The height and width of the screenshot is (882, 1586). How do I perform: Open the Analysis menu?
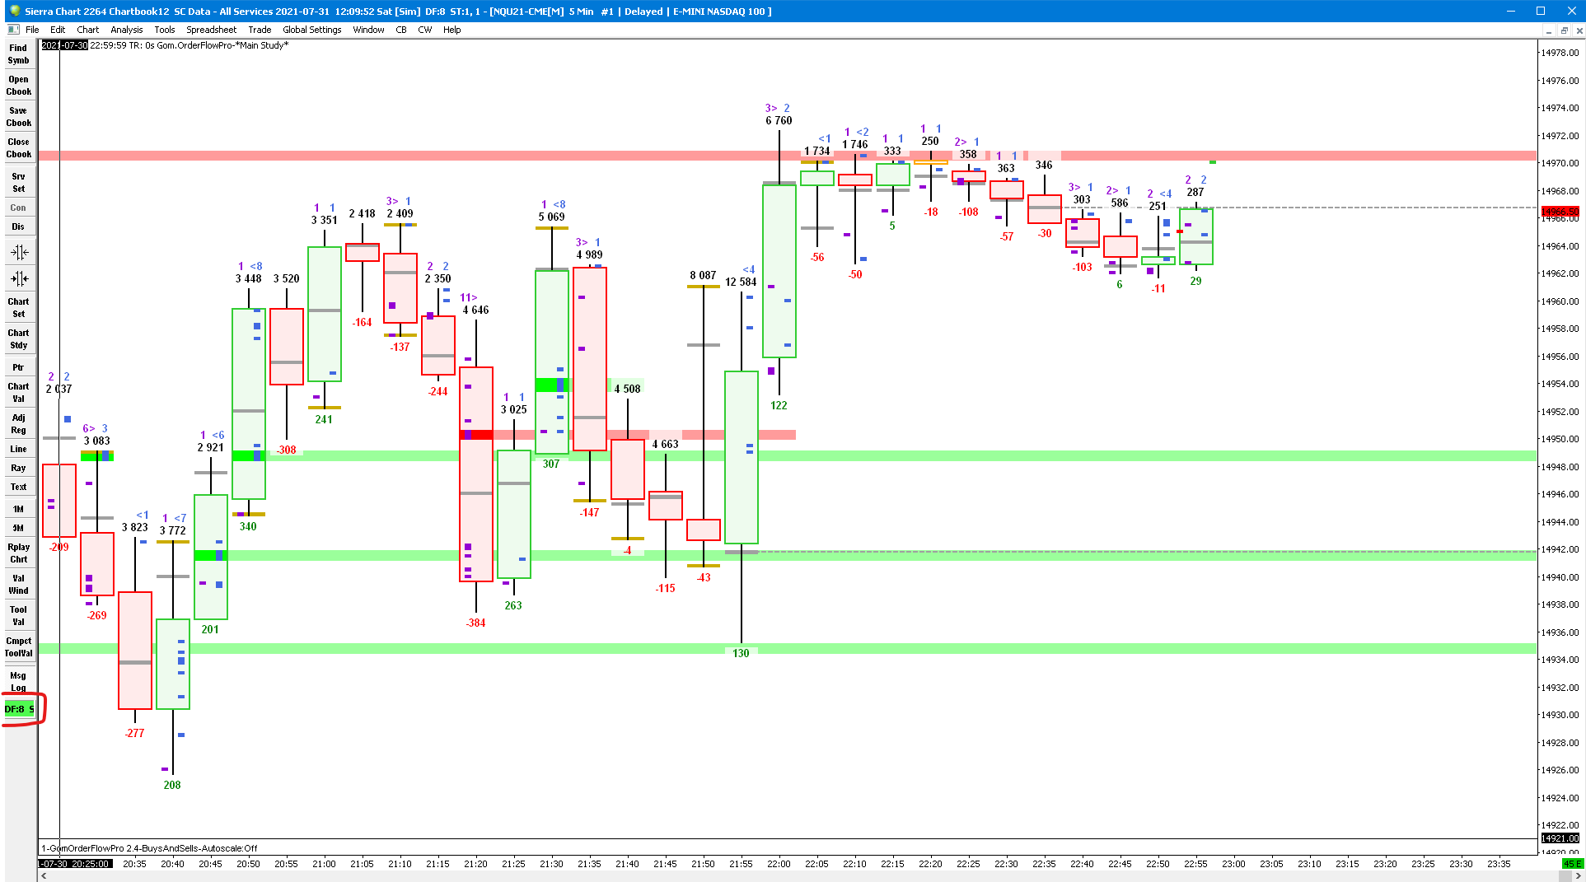point(127,30)
